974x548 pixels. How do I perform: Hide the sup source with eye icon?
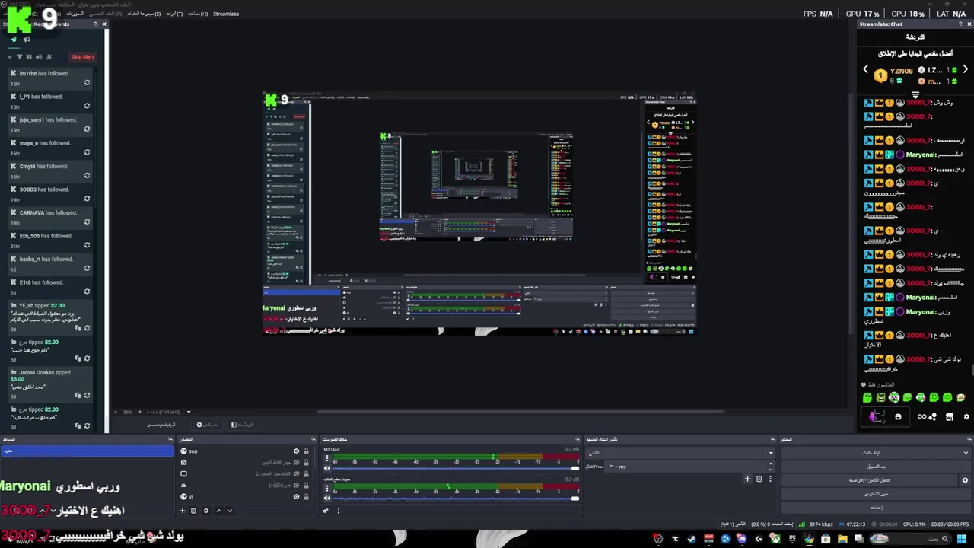coord(296,451)
